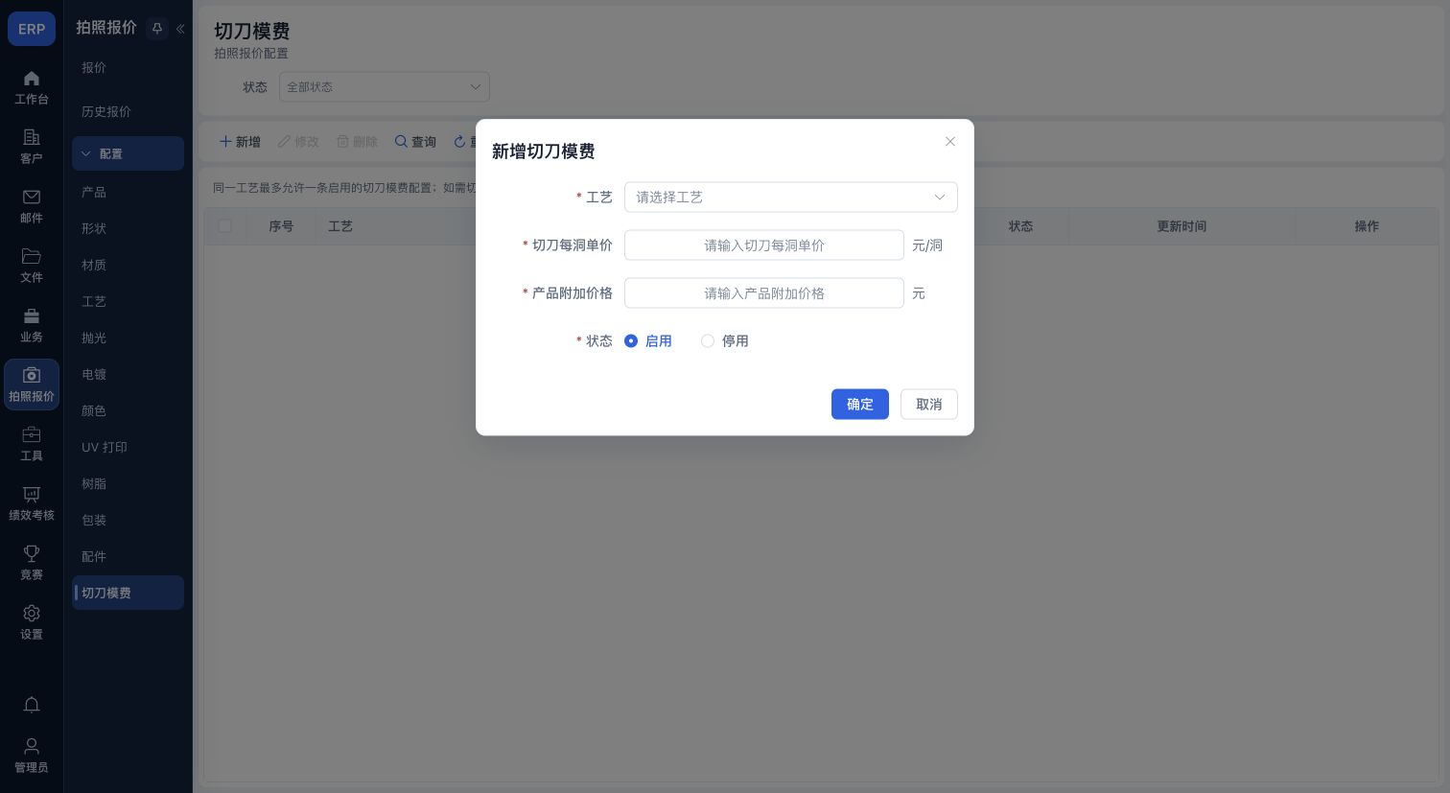This screenshot has height=793, width=1450.
Task: Focus the 切刀每洞单价 input field
Action: point(764,245)
